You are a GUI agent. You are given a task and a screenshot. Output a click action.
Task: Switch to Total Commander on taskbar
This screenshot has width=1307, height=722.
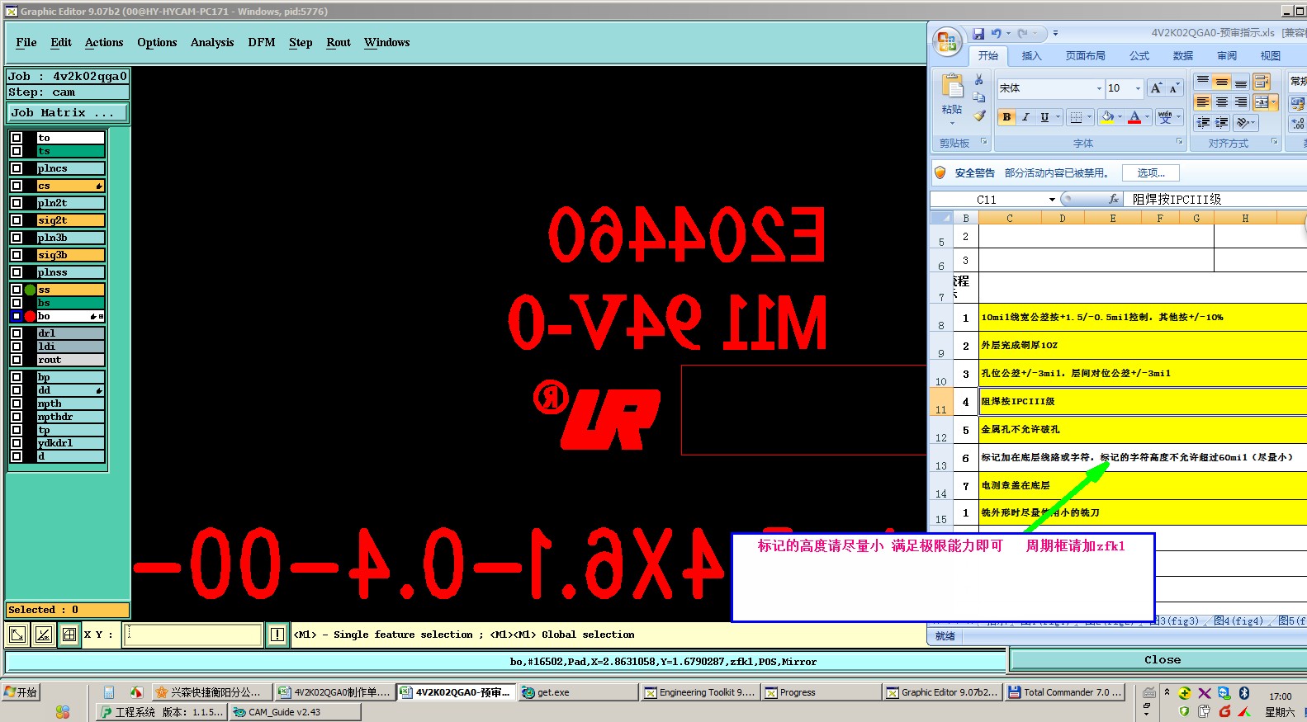(x=1066, y=692)
